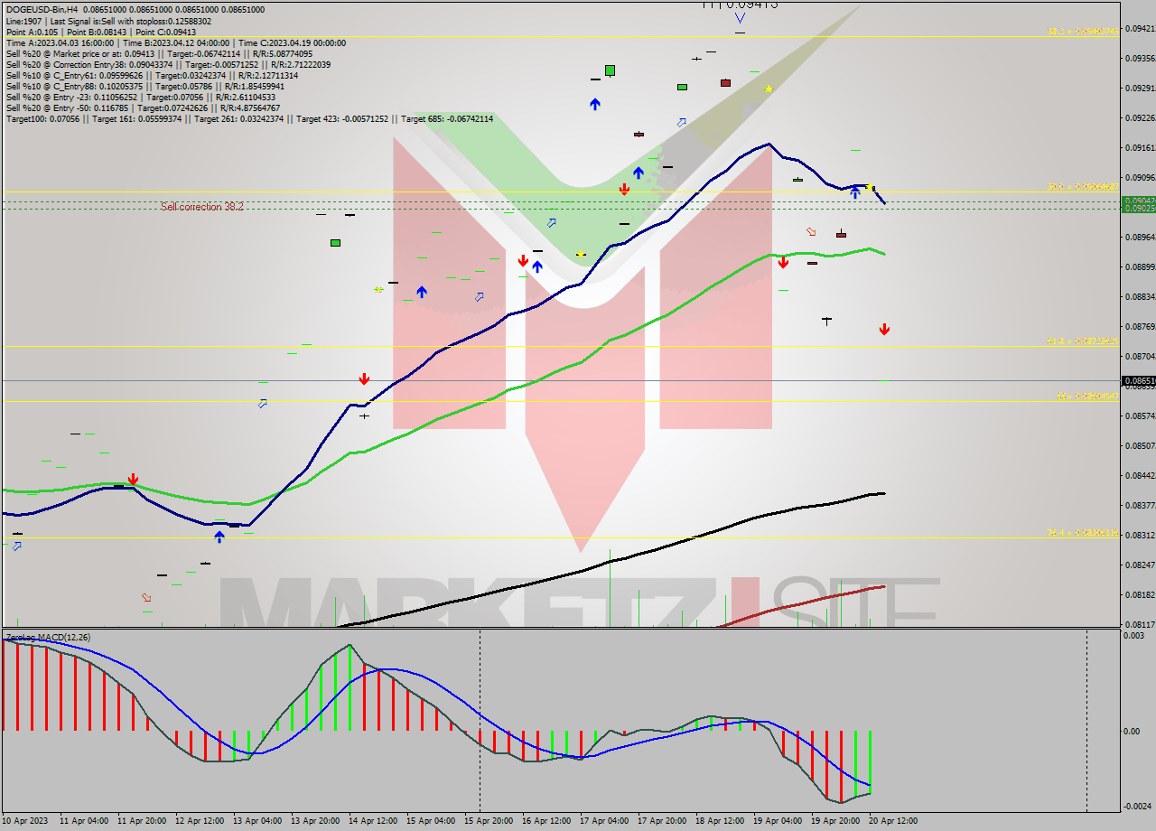Click the 50.0 Fibonacci level label
This screenshot has width=1156, height=831.
tap(1082, 186)
